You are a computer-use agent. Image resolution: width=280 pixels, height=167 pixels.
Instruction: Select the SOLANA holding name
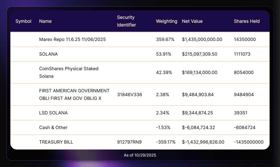coord(48,54)
